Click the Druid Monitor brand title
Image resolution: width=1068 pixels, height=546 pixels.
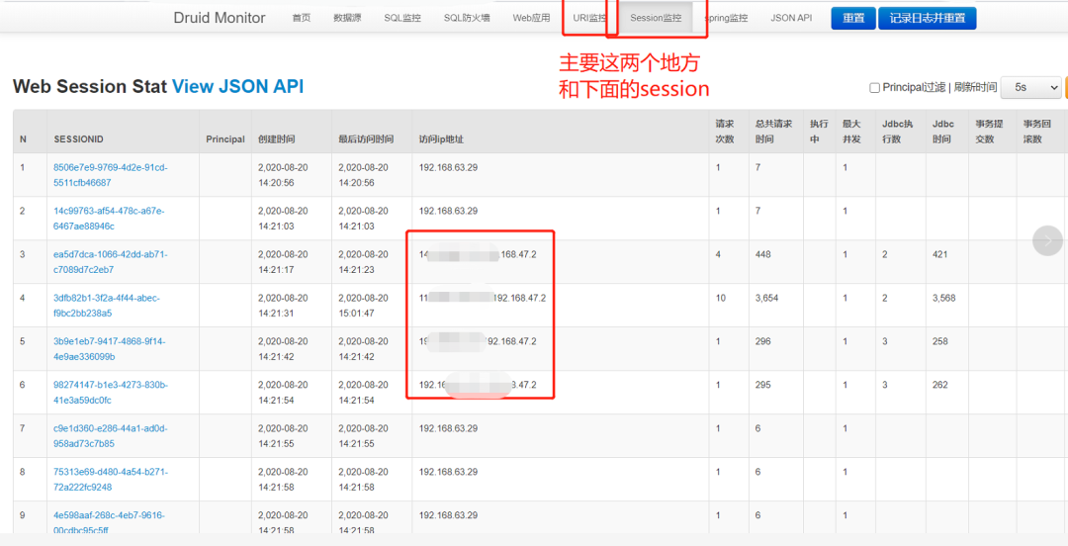point(220,18)
